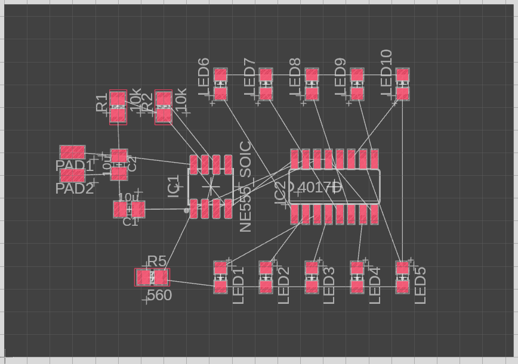
Task: Select the C2 capacitor footprint
Action: click(x=119, y=164)
